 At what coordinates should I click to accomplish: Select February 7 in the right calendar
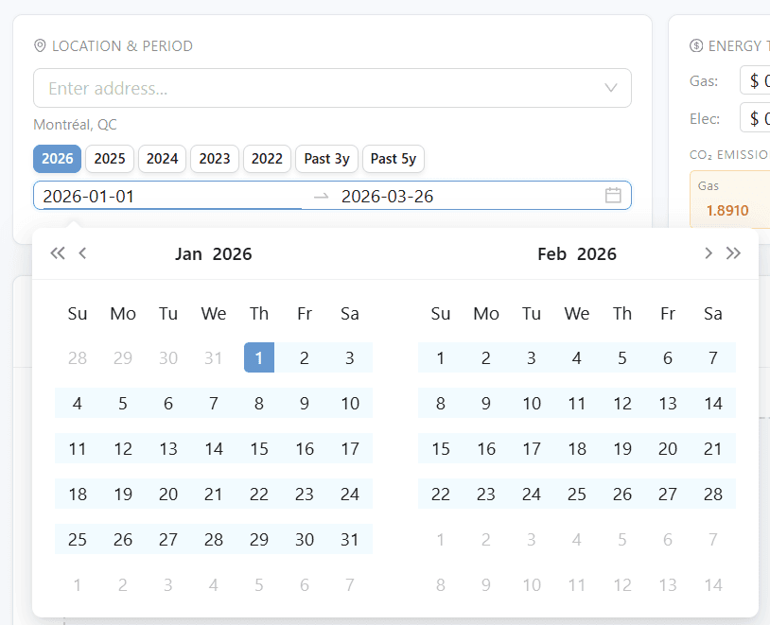[713, 357]
